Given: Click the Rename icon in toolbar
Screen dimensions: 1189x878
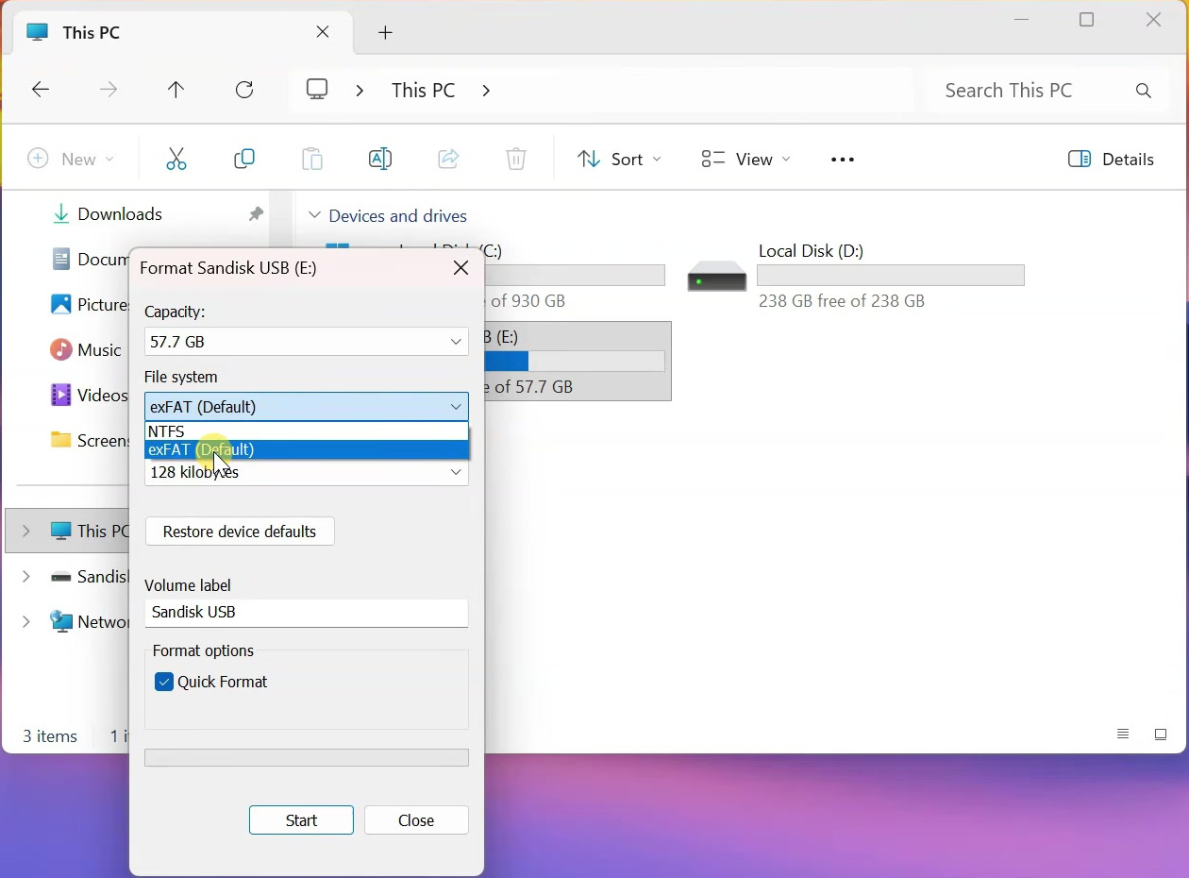Looking at the screenshot, I should click(380, 159).
